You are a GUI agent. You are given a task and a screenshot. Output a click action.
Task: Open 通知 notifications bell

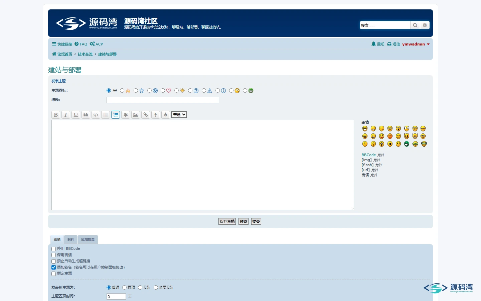tap(378, 44)
